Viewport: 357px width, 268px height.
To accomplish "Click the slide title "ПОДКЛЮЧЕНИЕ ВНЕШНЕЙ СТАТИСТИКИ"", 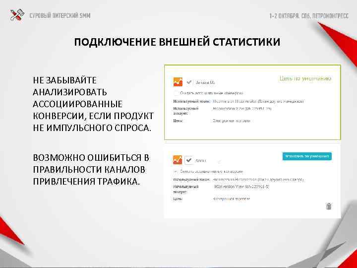I will tap(177, 42).
